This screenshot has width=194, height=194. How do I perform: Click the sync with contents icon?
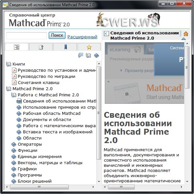point(80,55)
